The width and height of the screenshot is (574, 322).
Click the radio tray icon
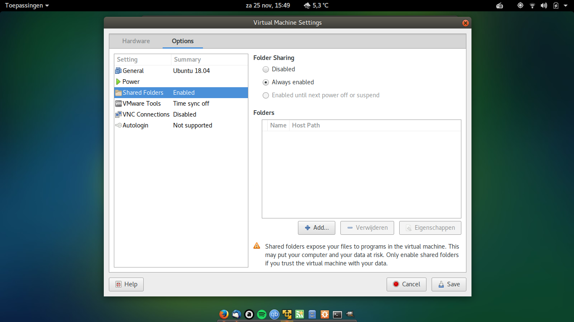[x=500, y=5]
